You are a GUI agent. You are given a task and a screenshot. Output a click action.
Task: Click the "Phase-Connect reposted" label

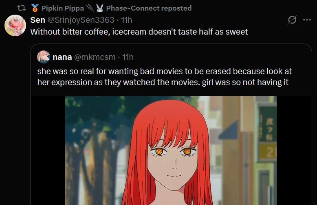[149, 8]
